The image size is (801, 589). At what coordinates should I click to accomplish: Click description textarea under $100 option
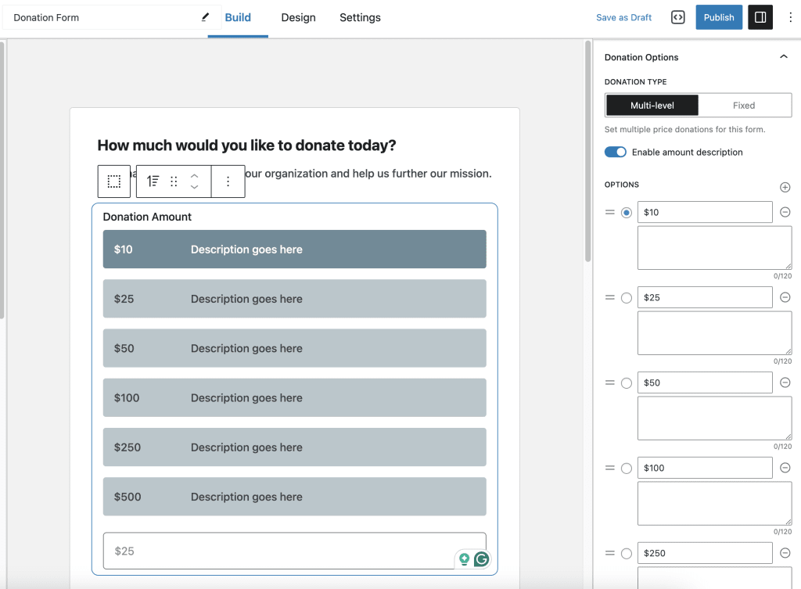click(x=715, y=504)
